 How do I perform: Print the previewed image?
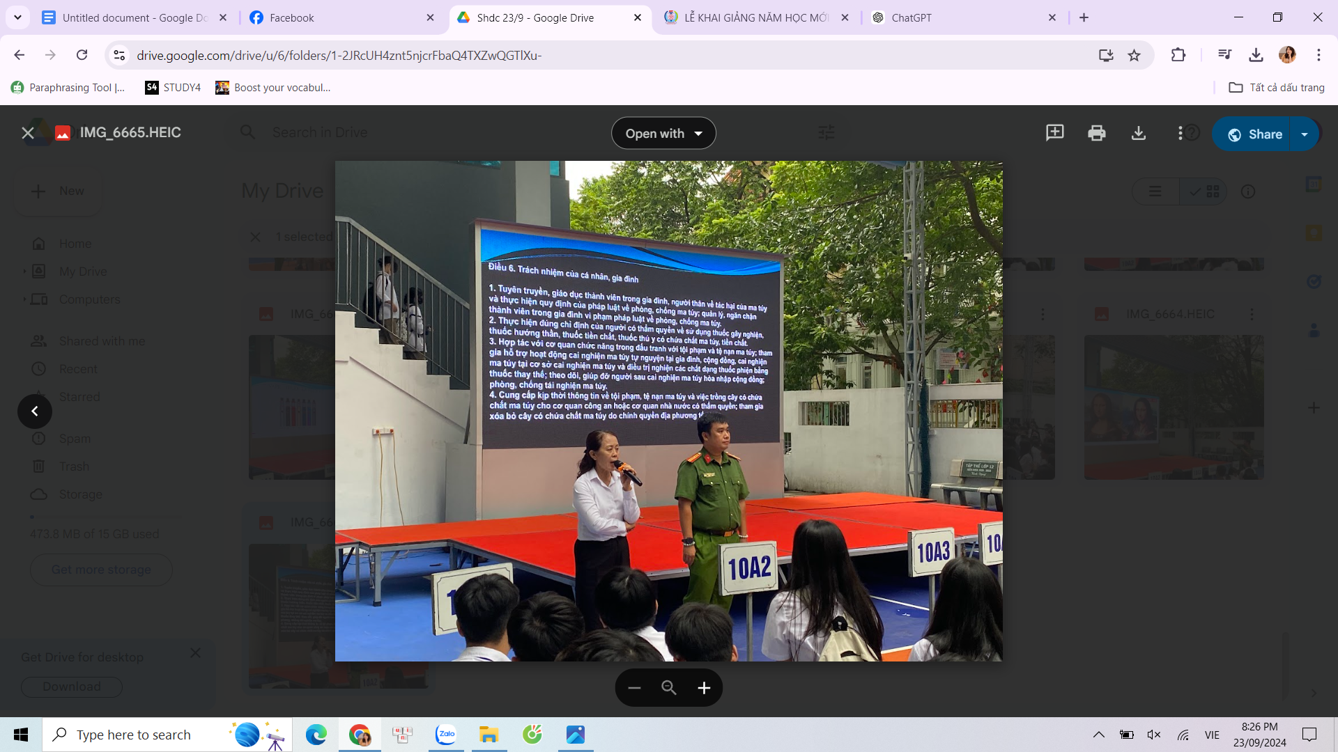[1096, 133]
